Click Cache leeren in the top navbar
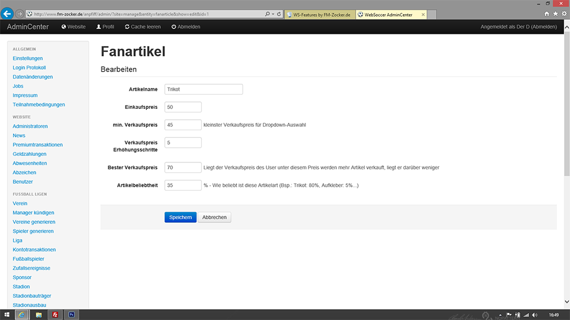The image size is (570, 320). pyautogui.click(x=142, y=27)
